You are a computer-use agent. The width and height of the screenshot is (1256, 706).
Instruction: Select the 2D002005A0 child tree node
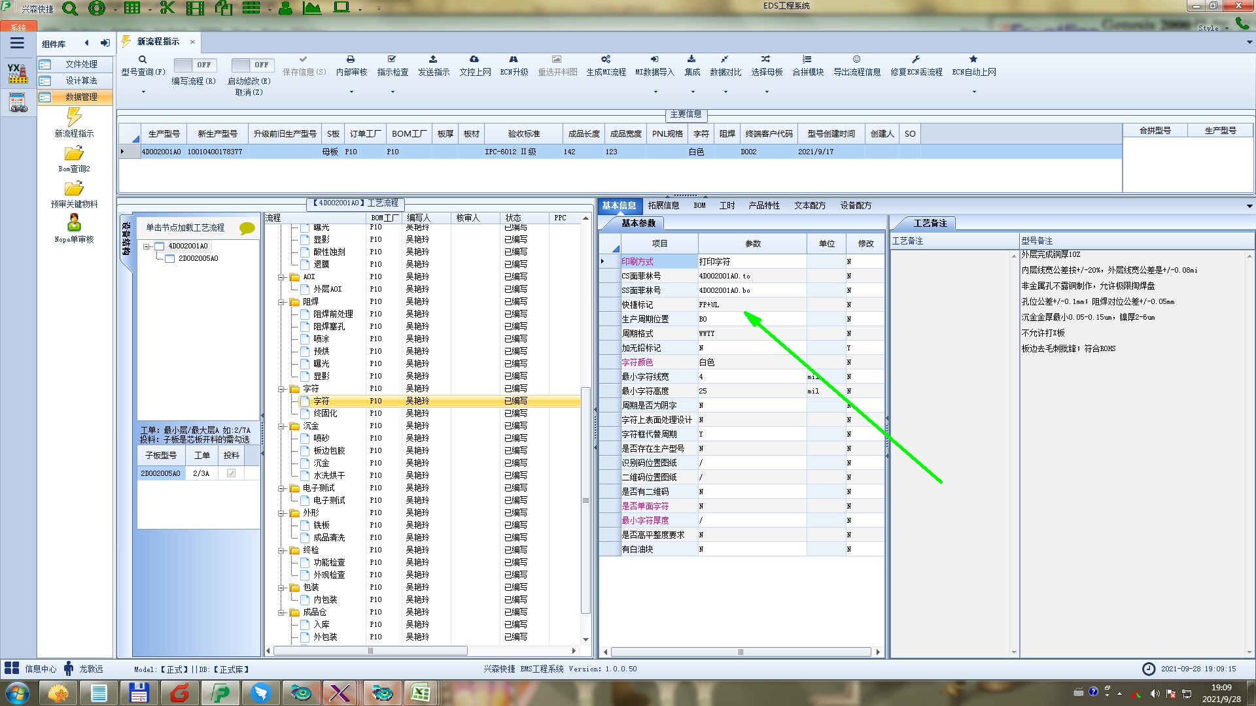pyautogui.click(x=198, y=258)
